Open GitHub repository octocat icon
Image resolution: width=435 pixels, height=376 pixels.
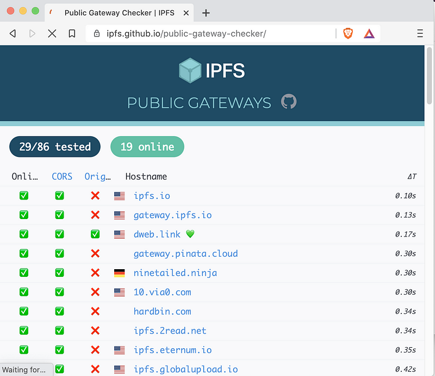tap(289, 101)
